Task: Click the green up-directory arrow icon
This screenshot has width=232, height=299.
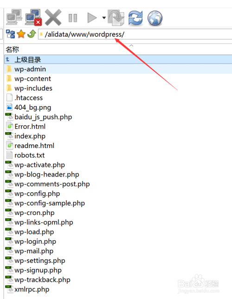Action: pyautogui.click(x=32, y=34)
